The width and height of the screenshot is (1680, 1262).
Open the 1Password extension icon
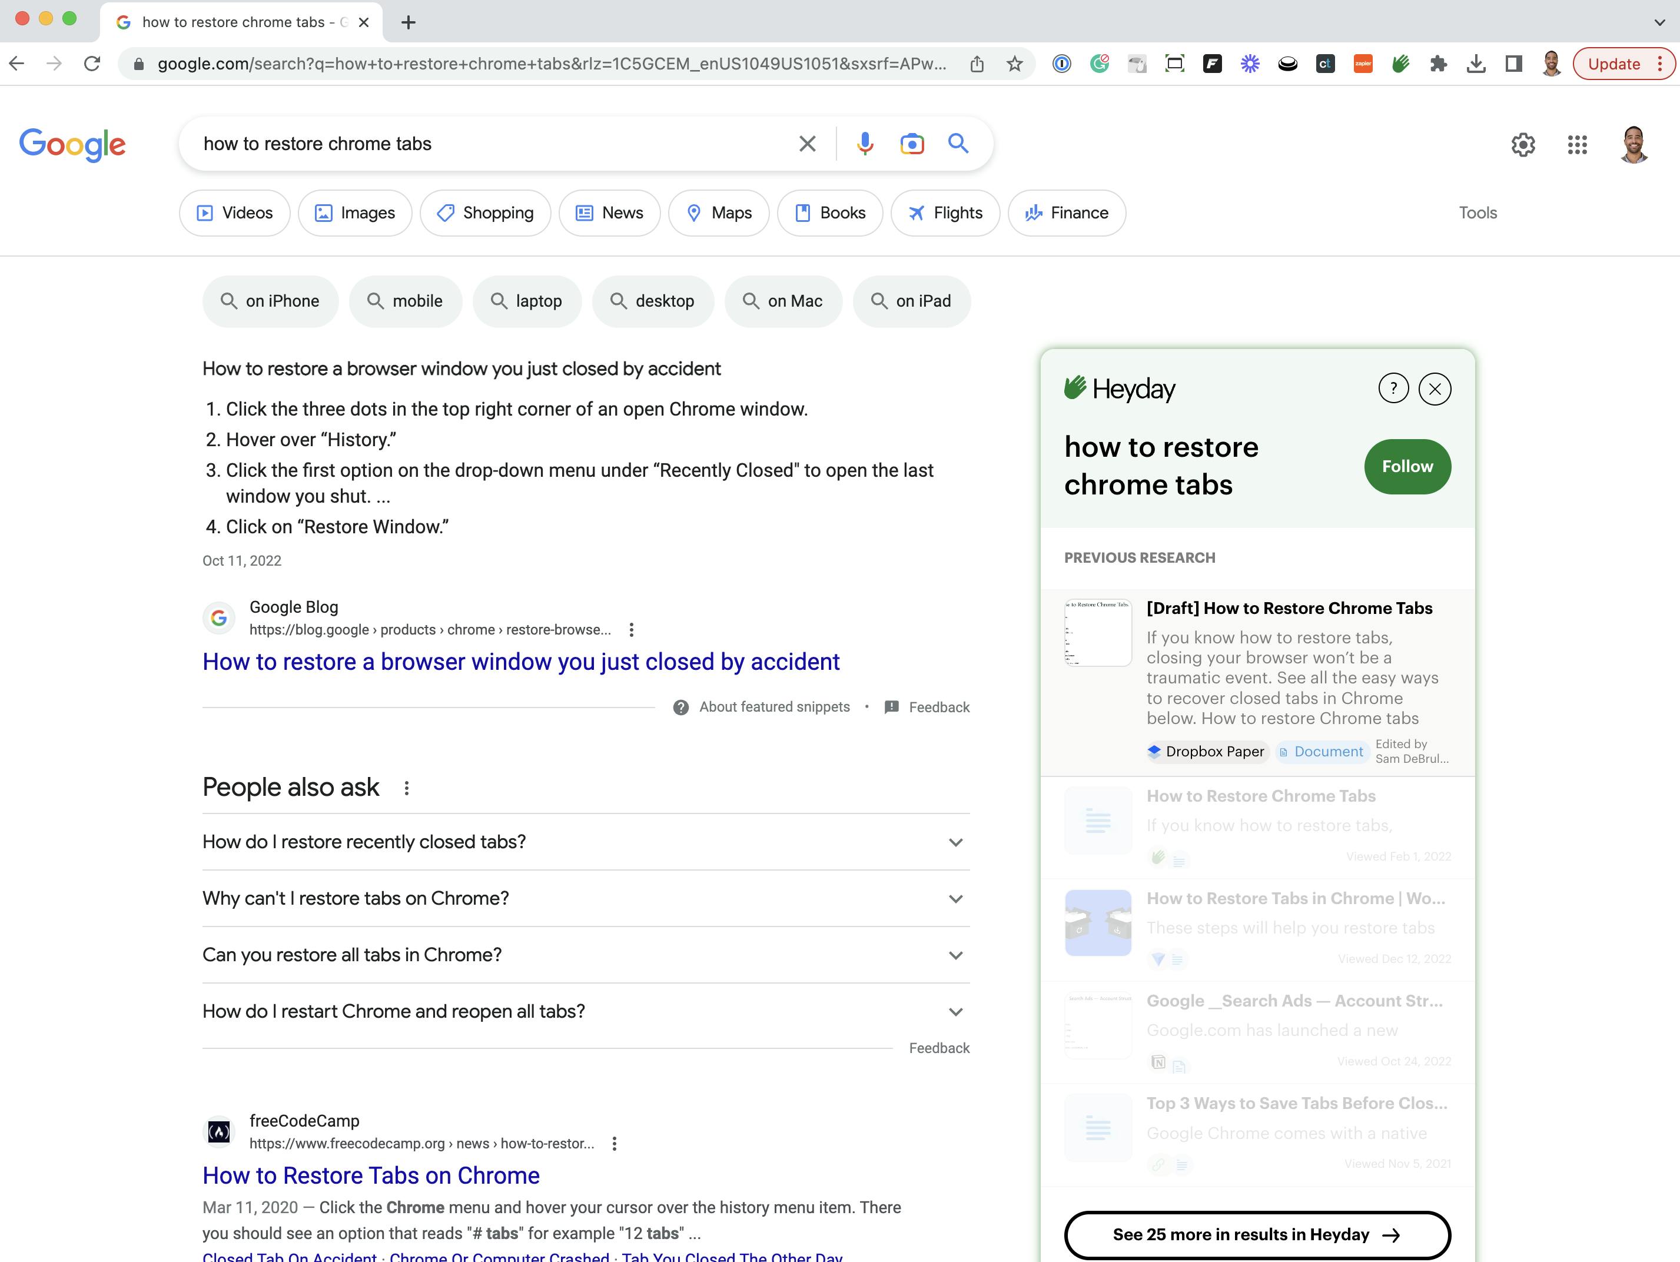(x=1061, y=64)
